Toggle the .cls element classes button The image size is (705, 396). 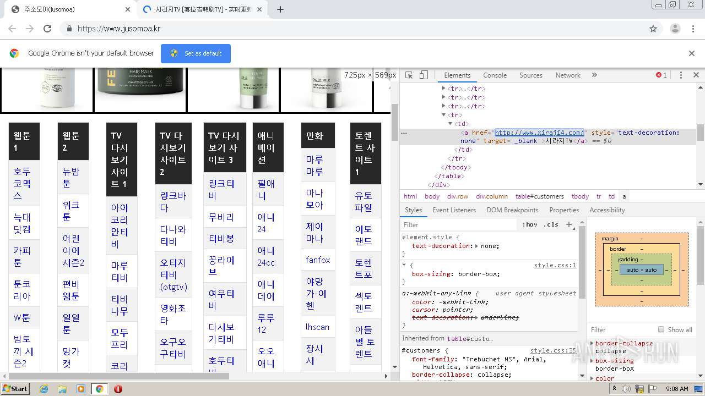551,224
